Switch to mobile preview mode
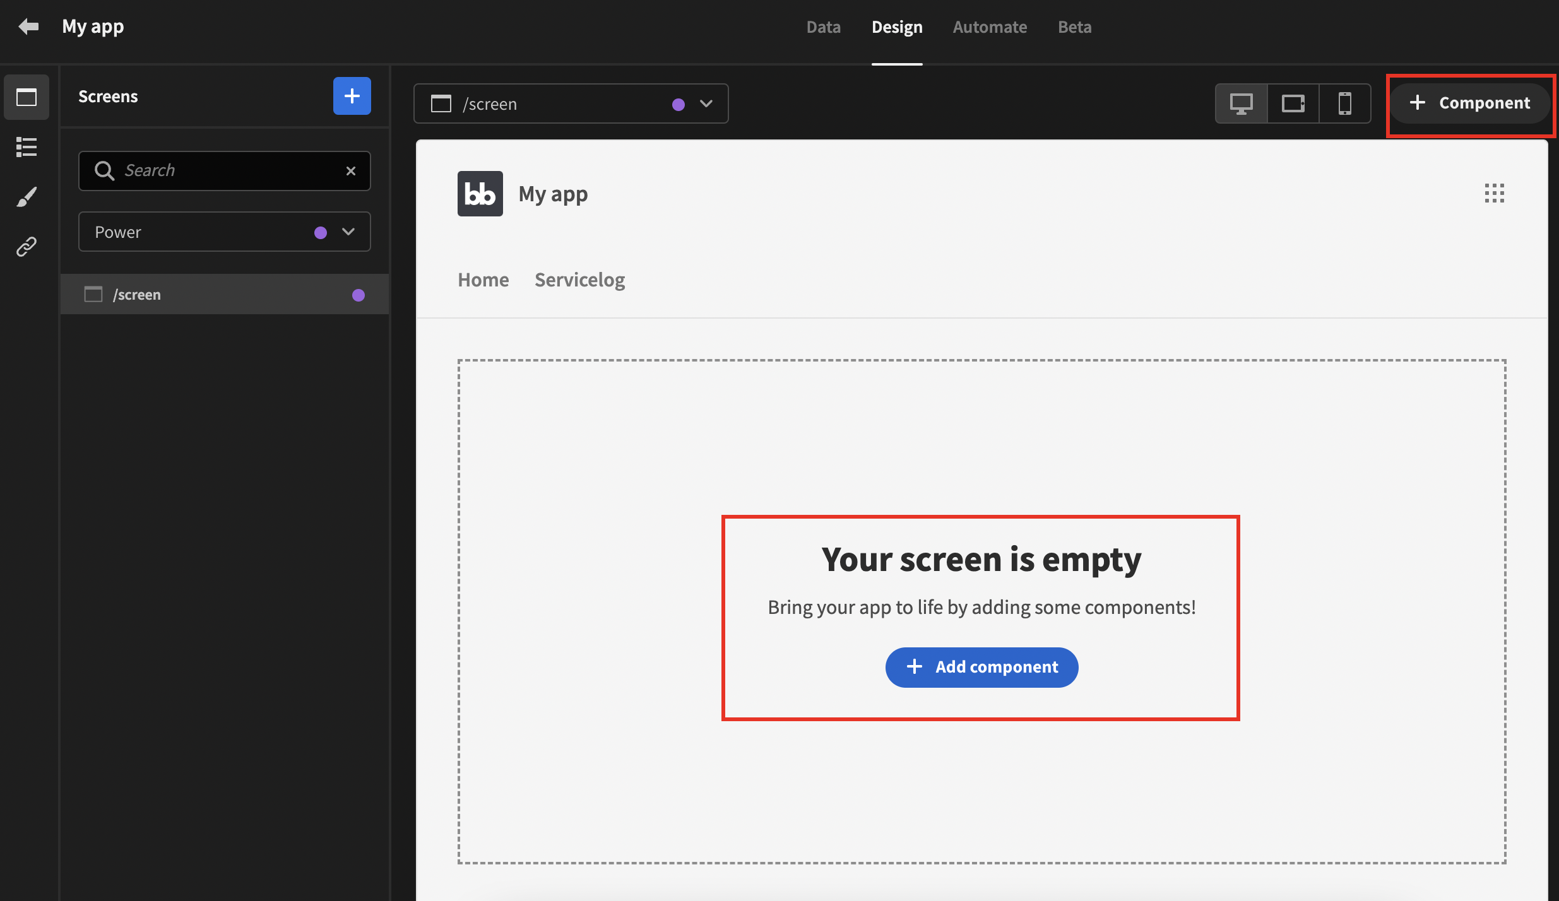 click(1344, 103)
